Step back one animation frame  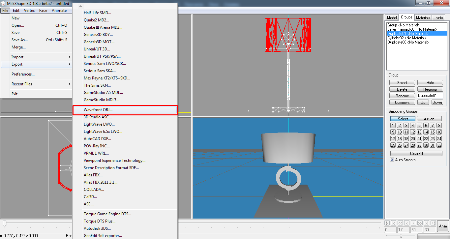407,223
